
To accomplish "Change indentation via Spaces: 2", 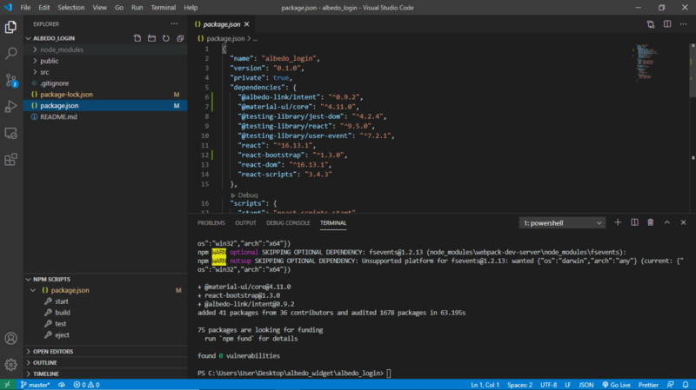I will click(x=519, y=385).
